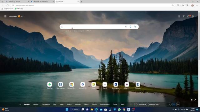Open Microsoft Rewards trophy icon
The width and height of the screenshot is (200, 112).
point(184,16)
